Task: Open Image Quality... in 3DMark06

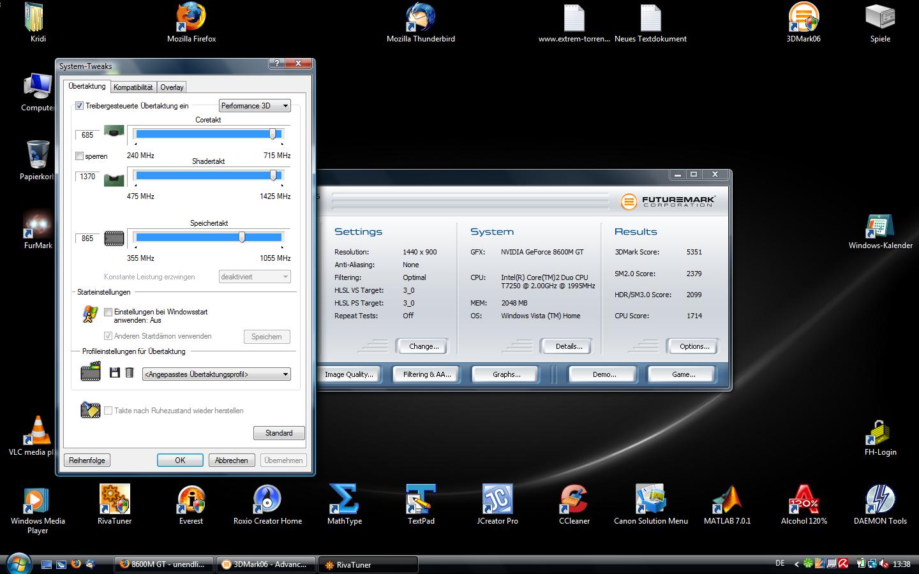Action: [349, 374]
